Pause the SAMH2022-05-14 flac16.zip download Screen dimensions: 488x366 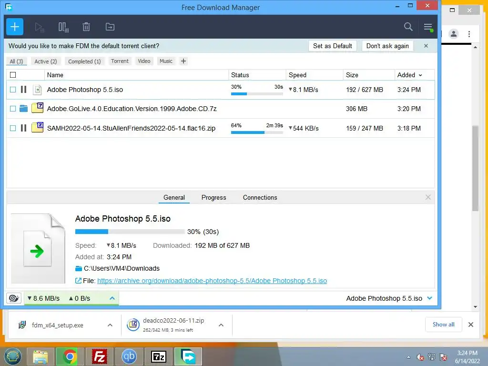(x=24, y=128)
